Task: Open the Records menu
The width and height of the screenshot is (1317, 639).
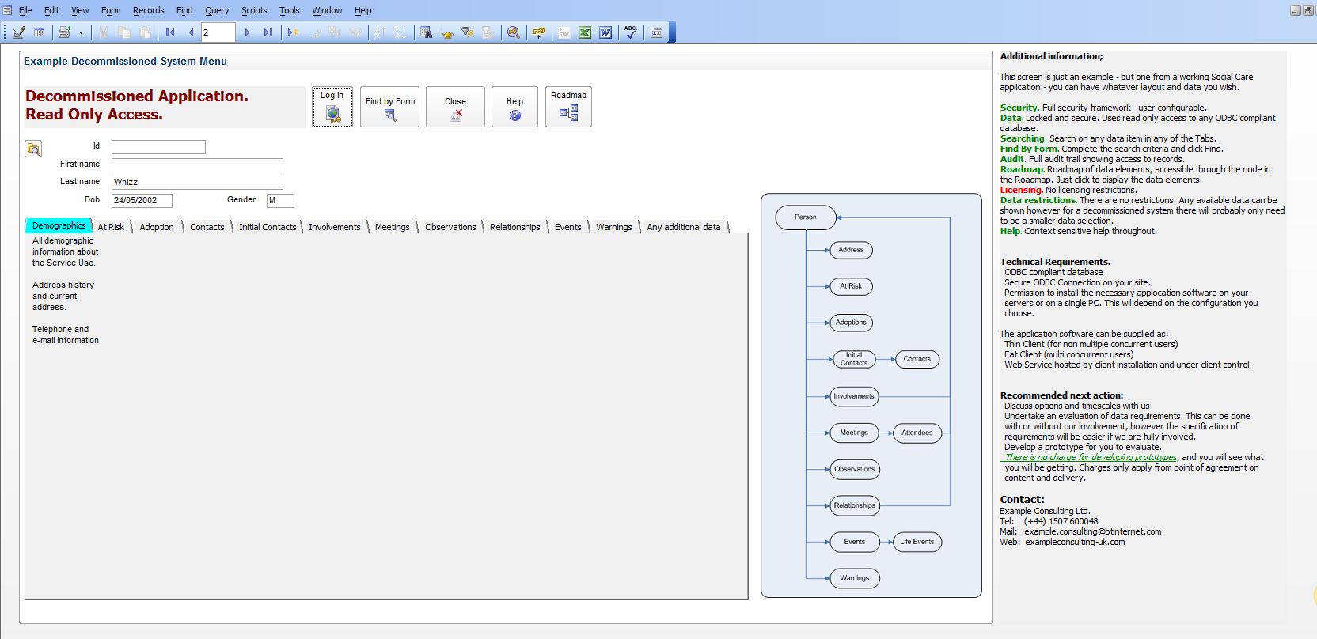Action: [148, 10]
